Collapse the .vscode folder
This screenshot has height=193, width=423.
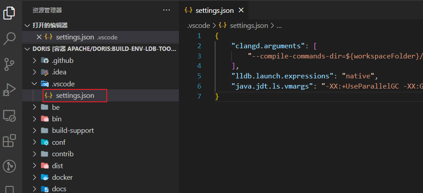point(35,84)
